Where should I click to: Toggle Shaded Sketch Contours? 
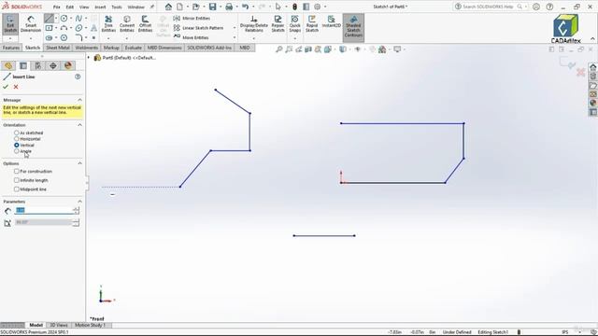[x=353, y=27]
